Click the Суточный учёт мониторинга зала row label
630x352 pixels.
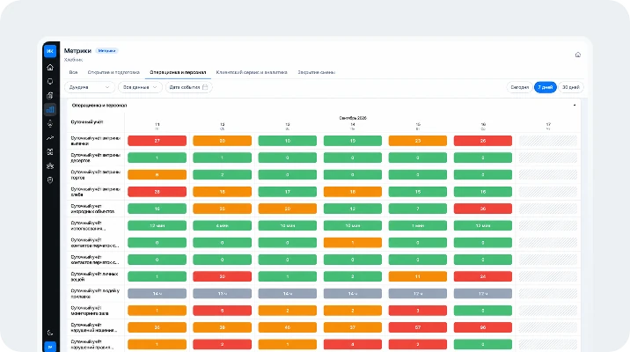coord(90,311)
